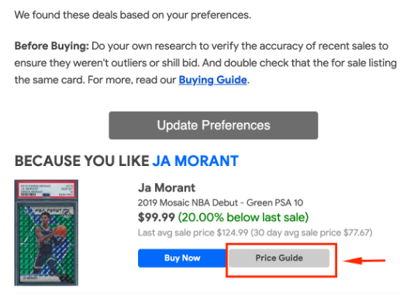Click the $99.99 listing price
Viewport: 400px width, 301px height.
[x=157, y=217]
